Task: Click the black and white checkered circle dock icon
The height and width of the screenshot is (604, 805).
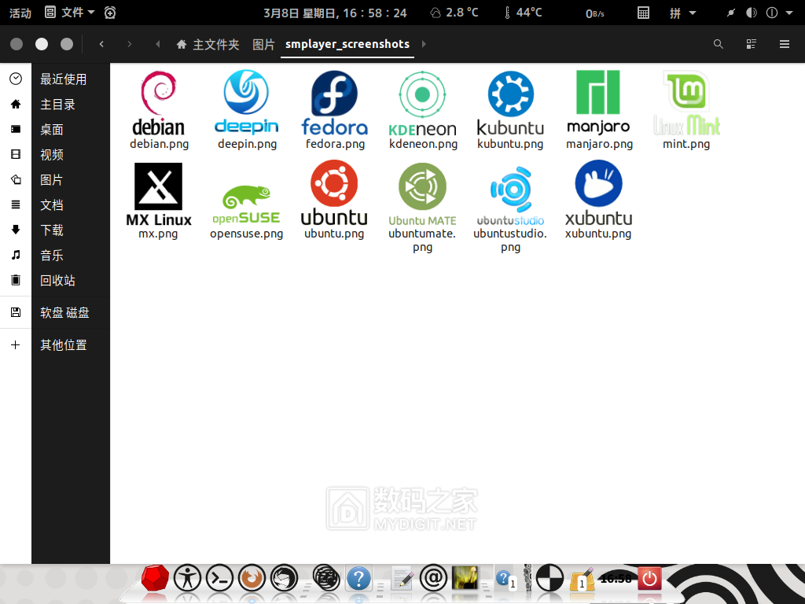Action: click(550, 578)
